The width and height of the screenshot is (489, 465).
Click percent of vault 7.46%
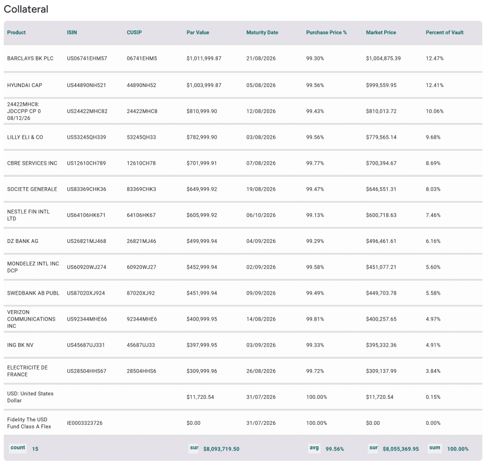point(433,215)
